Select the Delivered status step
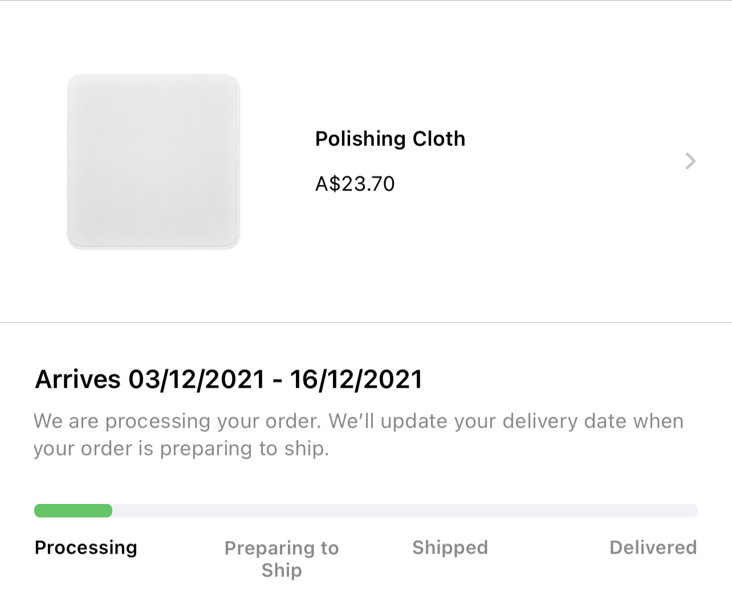This screenshot has height=610, width=732. point(653,547)
